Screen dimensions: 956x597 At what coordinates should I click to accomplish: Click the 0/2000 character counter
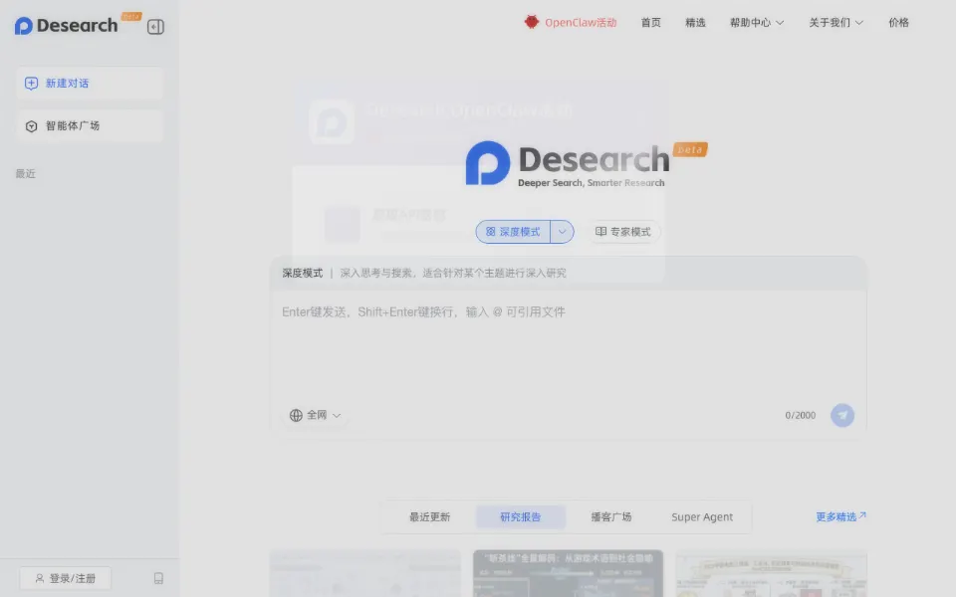(x=800, y=416)
